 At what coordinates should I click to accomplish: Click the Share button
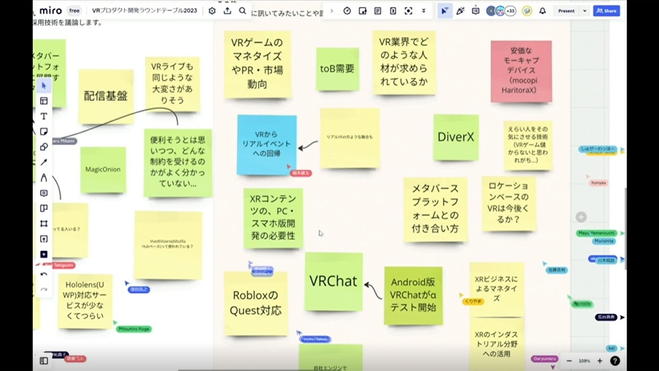606,11
